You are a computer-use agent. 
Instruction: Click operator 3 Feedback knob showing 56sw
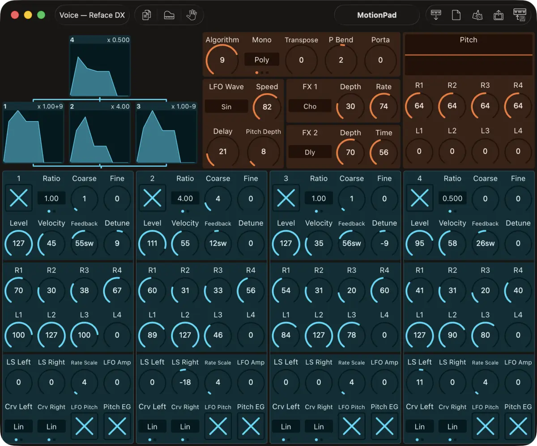(352, 244)
